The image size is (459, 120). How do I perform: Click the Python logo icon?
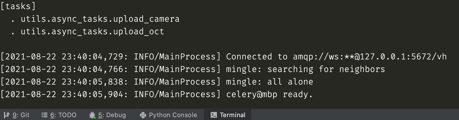pos(143,115)
